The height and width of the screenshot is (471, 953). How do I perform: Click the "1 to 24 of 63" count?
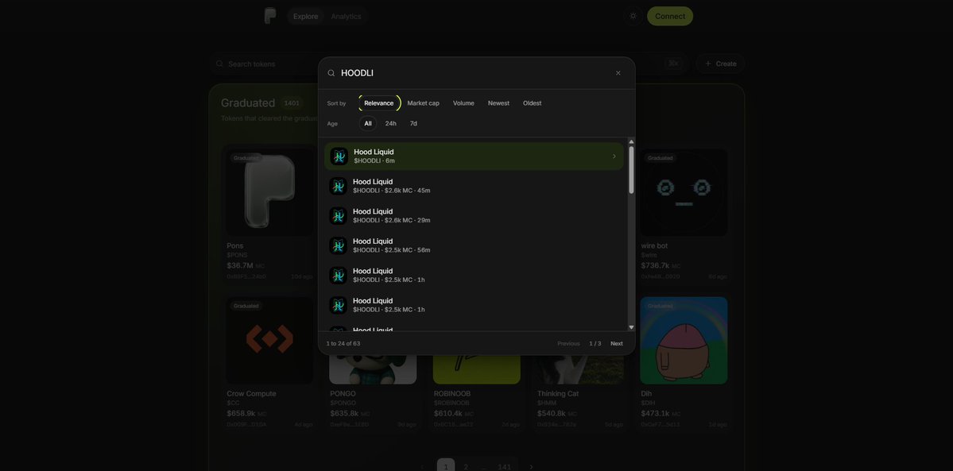(343, 343)
